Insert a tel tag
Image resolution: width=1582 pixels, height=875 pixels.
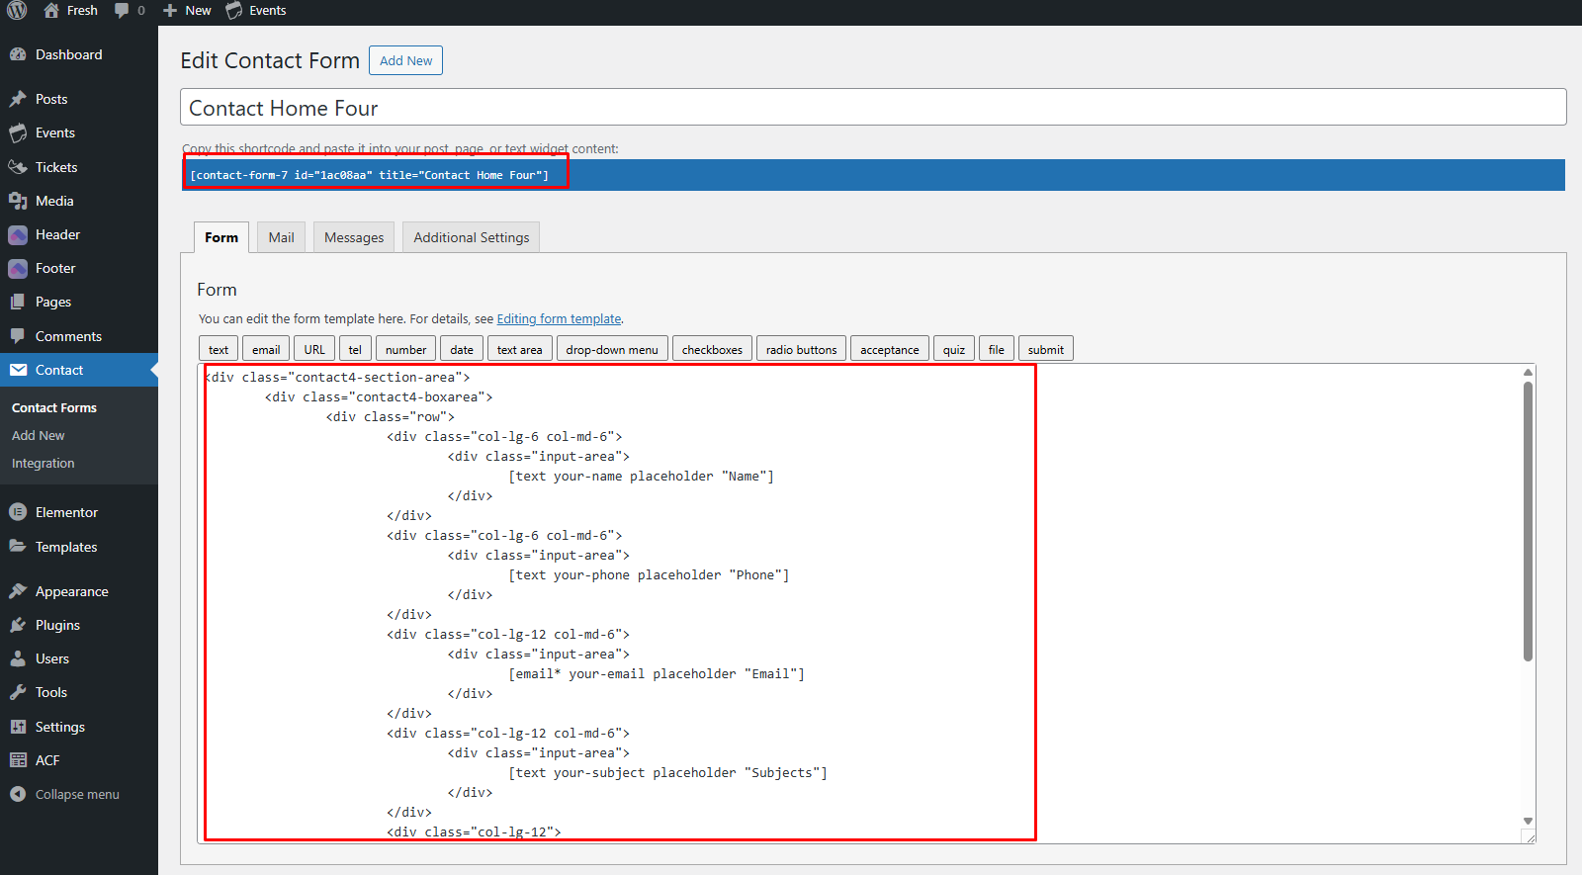coord(355,349)
